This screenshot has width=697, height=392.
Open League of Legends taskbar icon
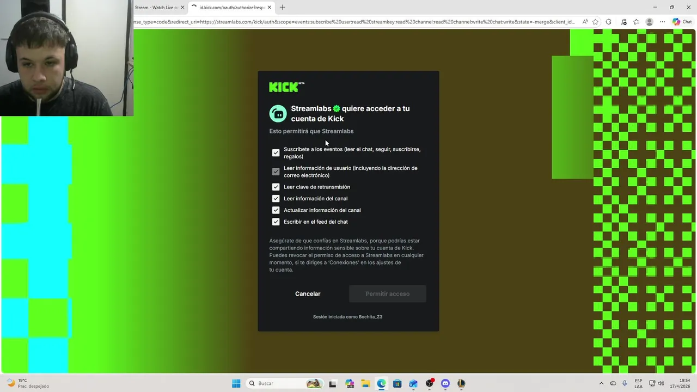coord(461,383)
